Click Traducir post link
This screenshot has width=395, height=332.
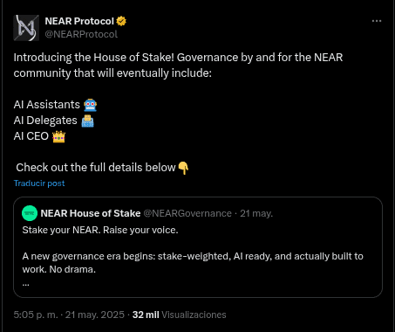tap(39, 183)
